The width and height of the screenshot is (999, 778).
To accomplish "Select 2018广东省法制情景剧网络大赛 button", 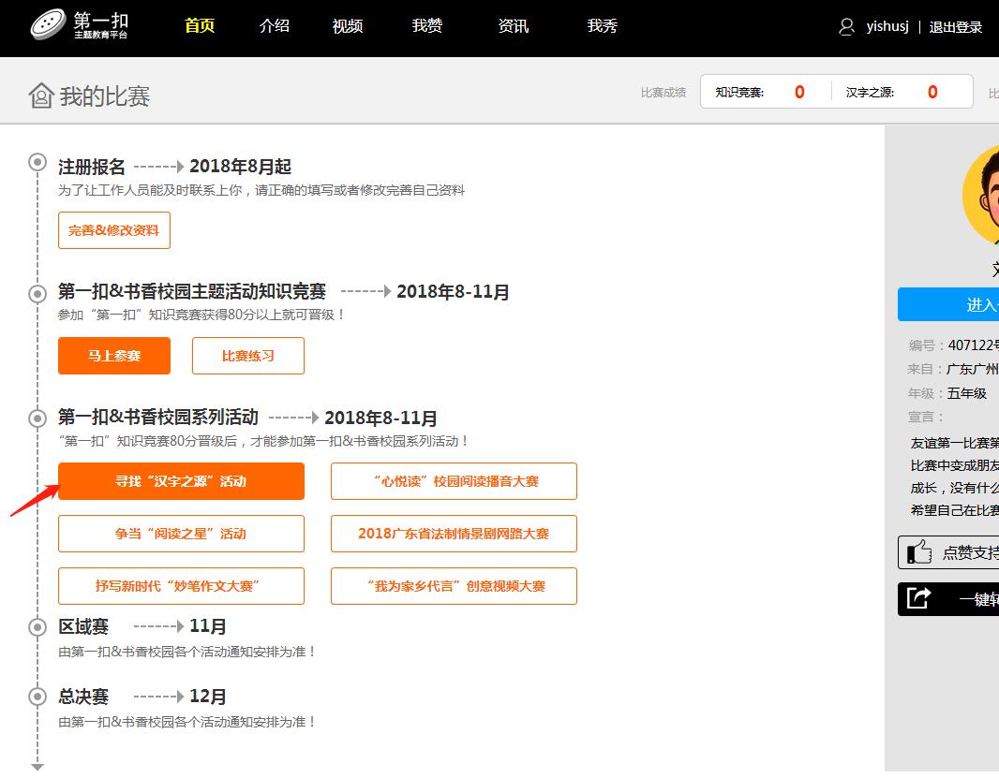I will pyautogui.click(x=454, y=534).
